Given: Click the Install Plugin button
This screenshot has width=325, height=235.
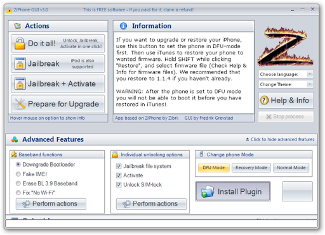Looking at the screenshot, I should [233, 191].
